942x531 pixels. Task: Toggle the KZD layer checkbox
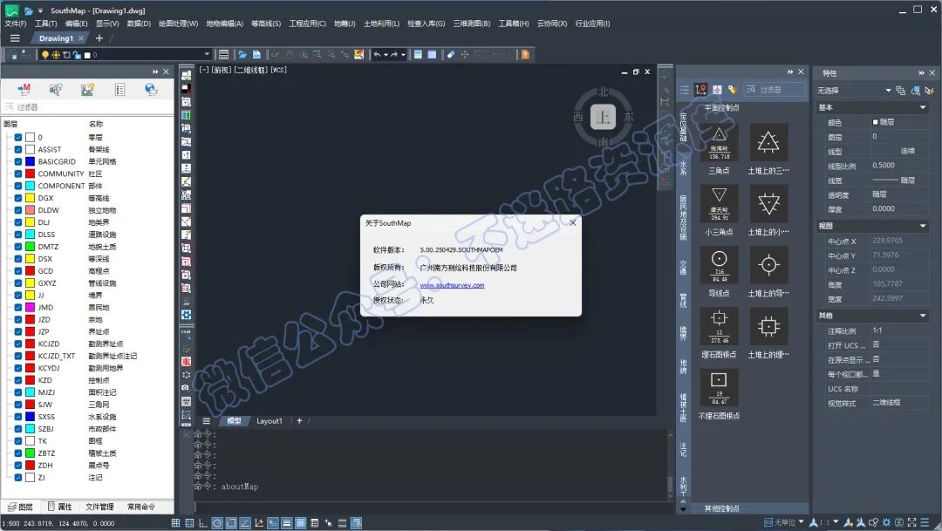pyautogui.click(x=18, y=380)
